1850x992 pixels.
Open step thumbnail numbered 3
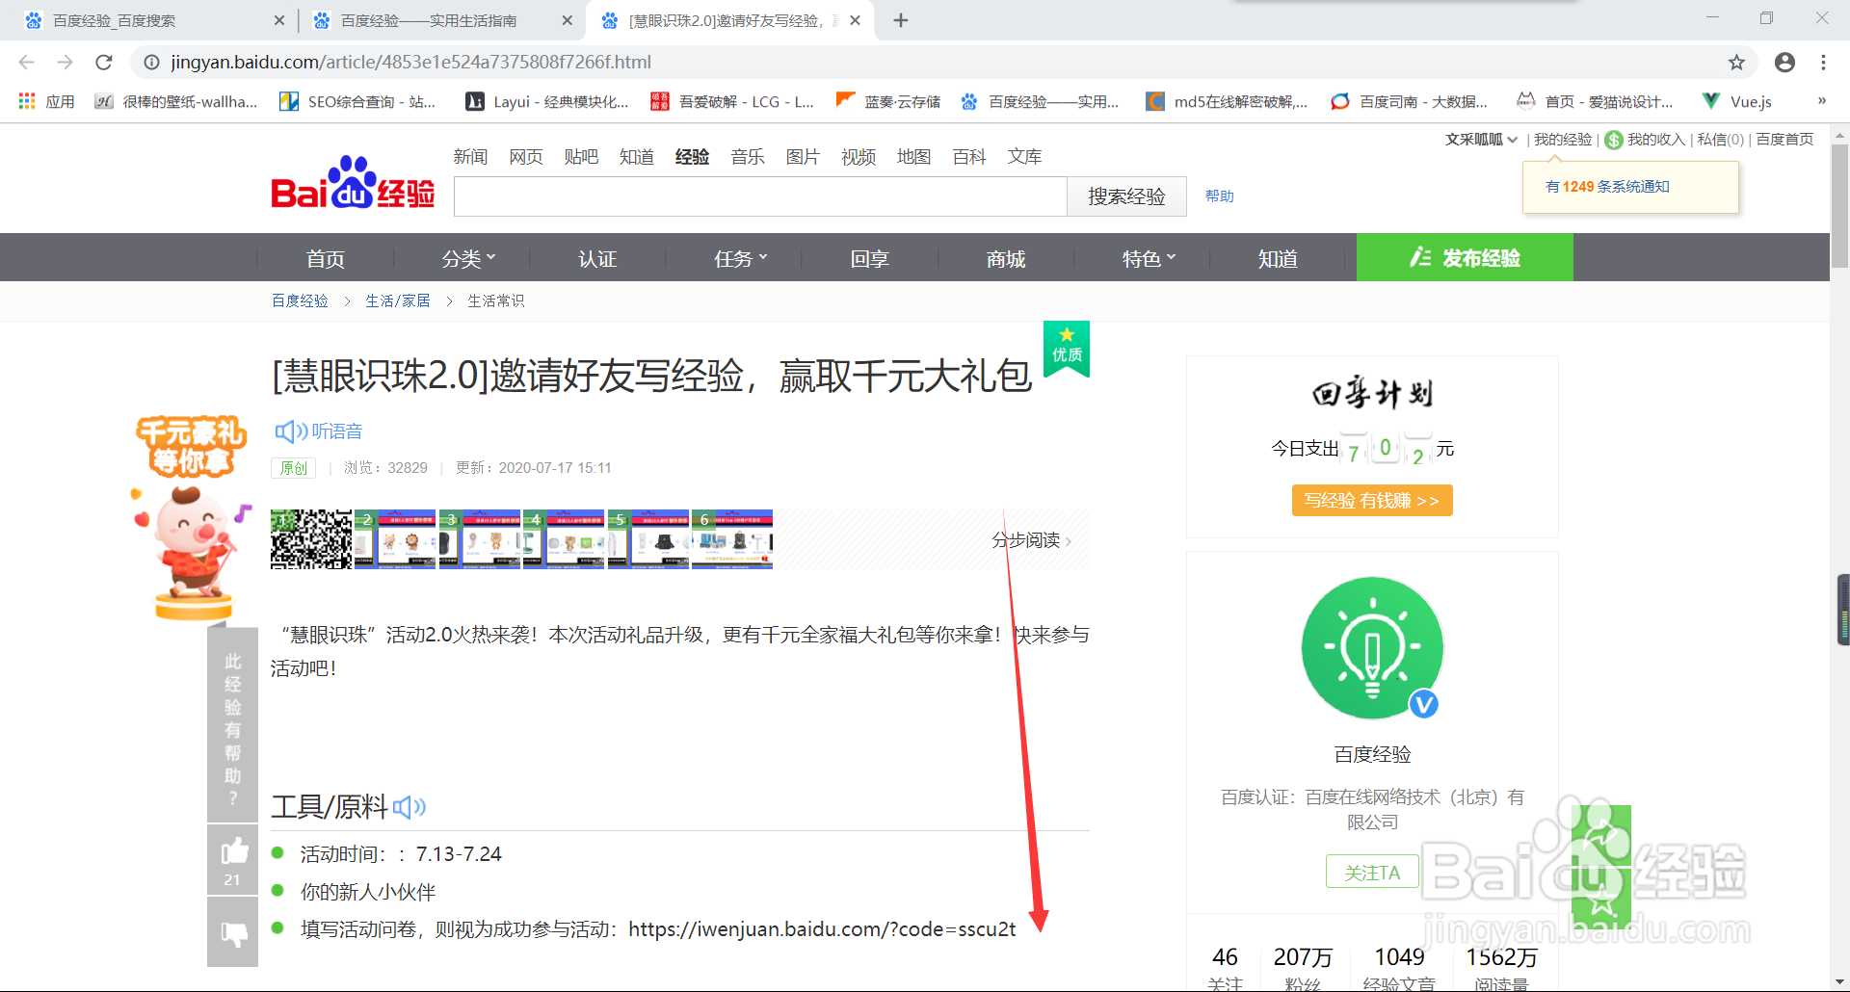pyautogui.click(x=479, y=539)
